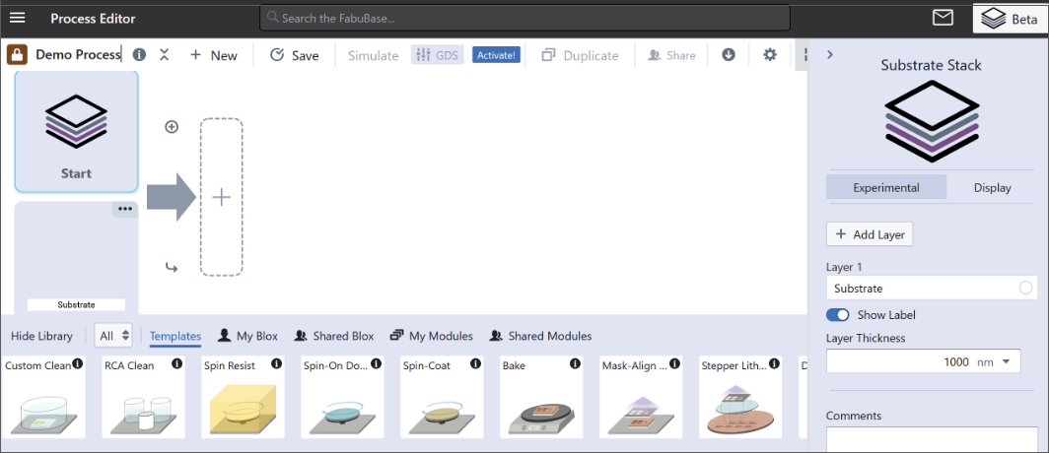
Task: Open the All filter dropdown
Action: (x=113, y=336)
